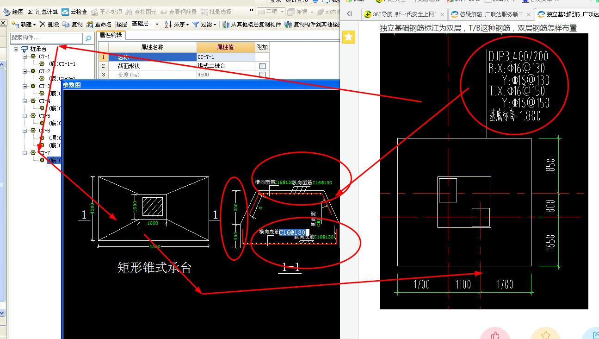Click the 纵向底筋 C16@130 value

pos(324,237)
